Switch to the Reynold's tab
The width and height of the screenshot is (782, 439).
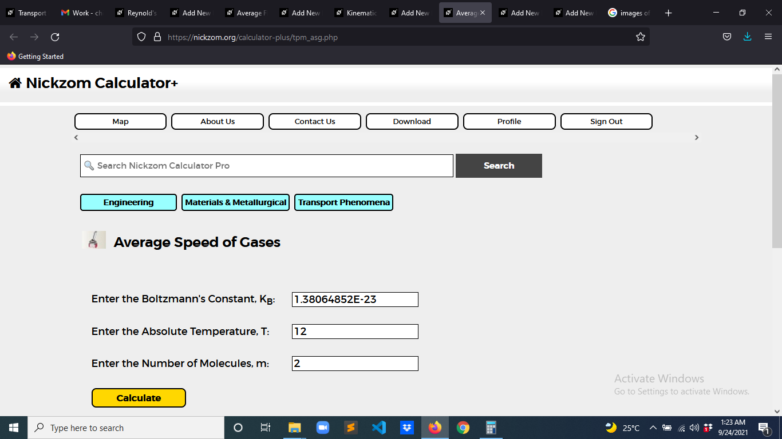pos(136,13)
